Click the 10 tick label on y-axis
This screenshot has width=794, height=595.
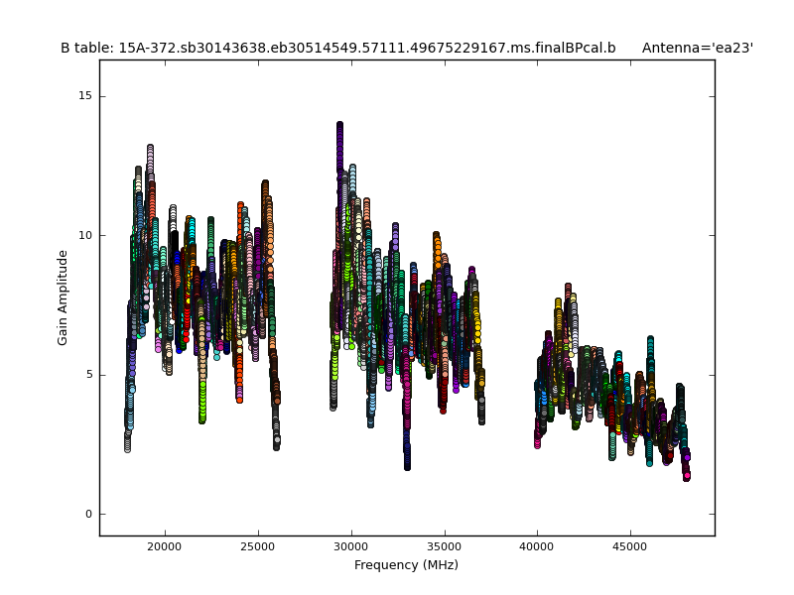point(85,235)
